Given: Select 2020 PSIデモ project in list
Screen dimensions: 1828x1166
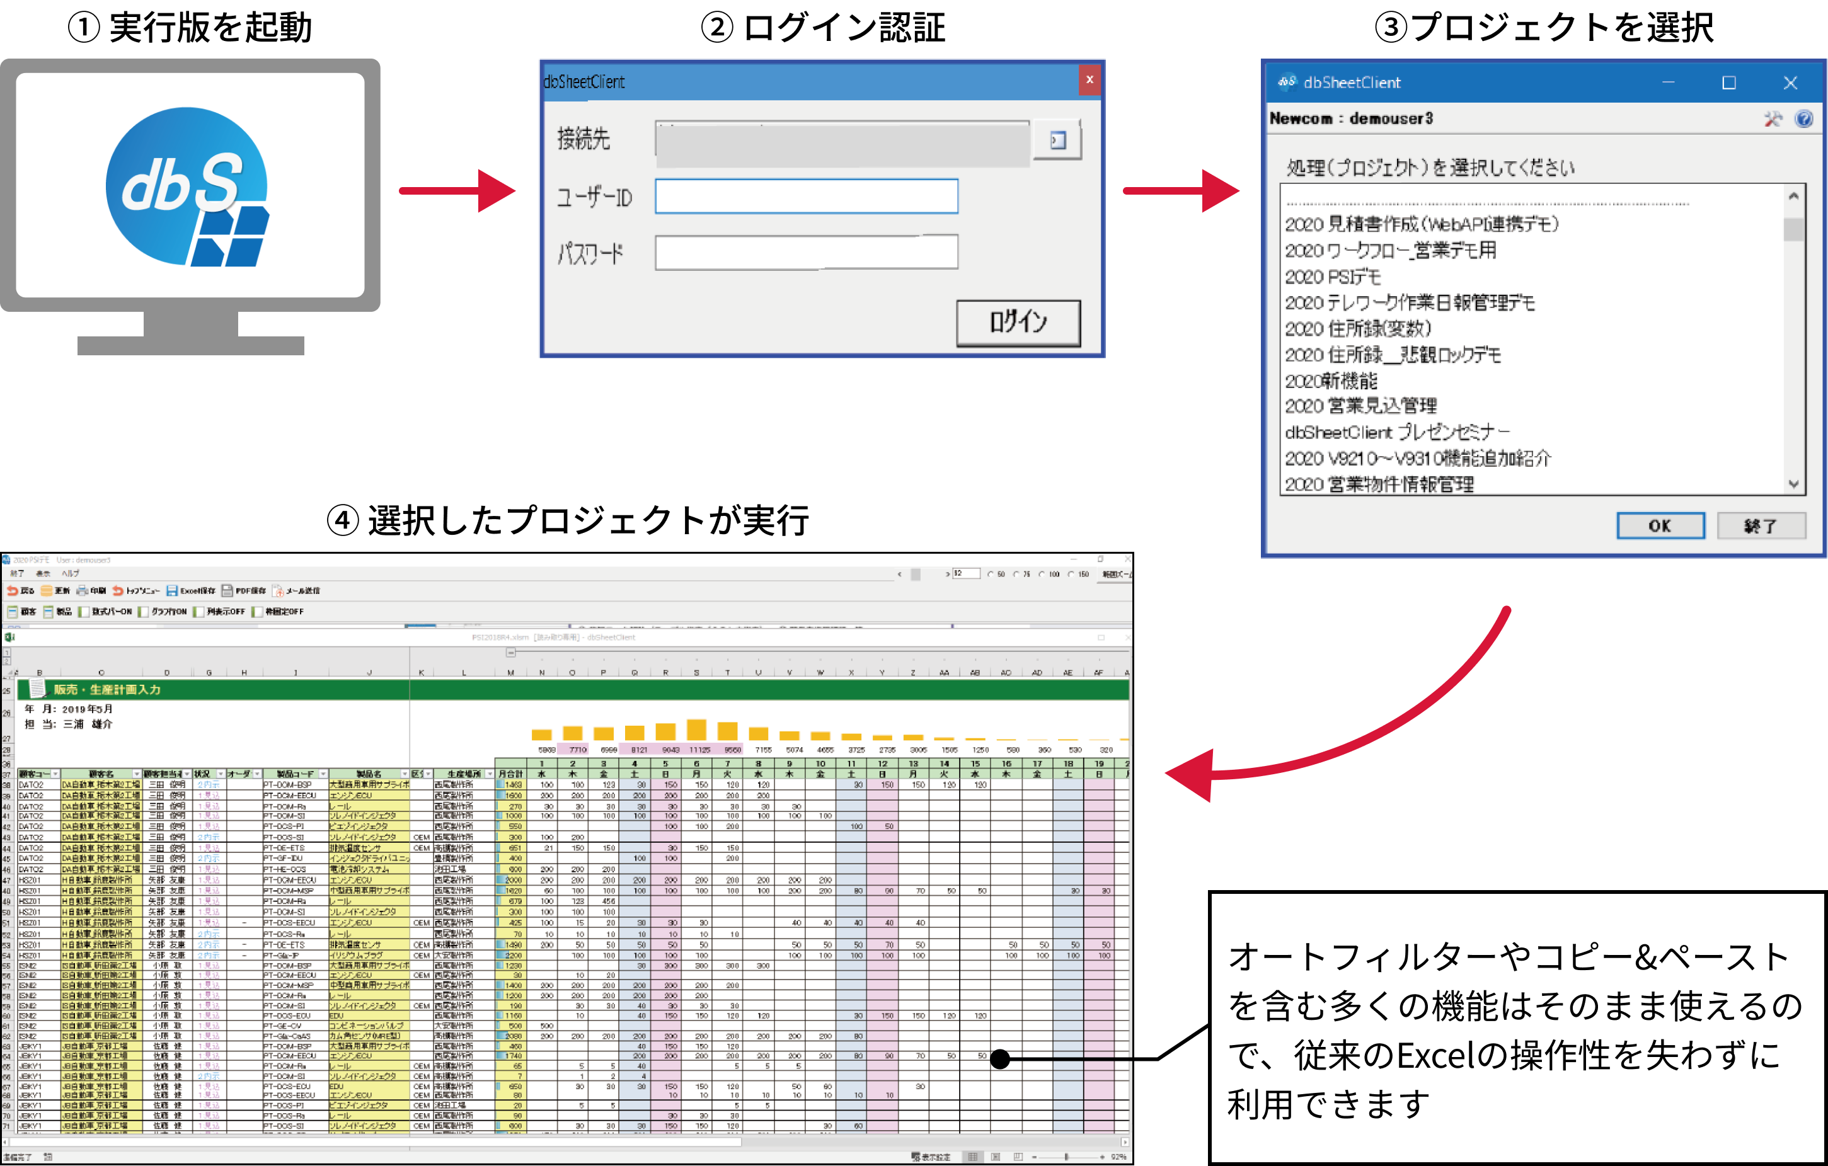Looking at the screenshot, I should [1333, 277].
